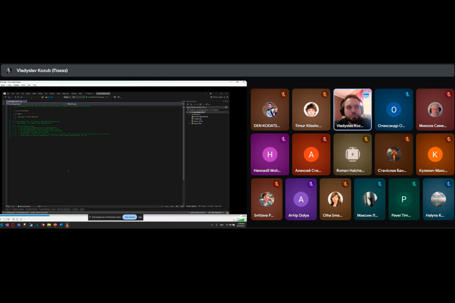
Task: Select Halyna K participant tile
Action: point(438,199)
